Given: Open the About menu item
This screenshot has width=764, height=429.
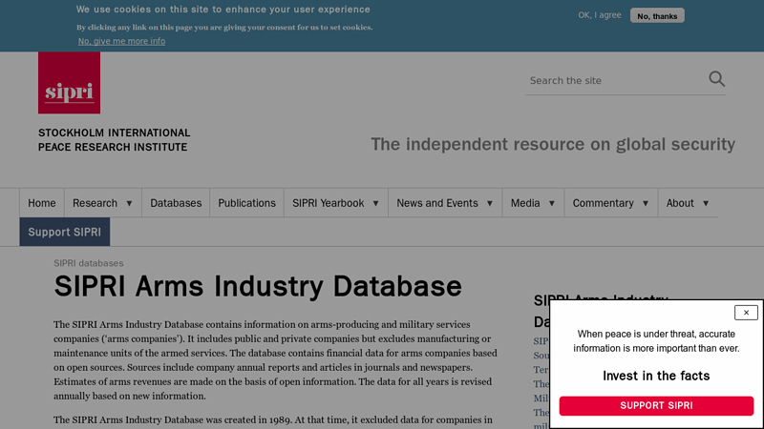Looking at the screenshot, I should pos(680,203).
